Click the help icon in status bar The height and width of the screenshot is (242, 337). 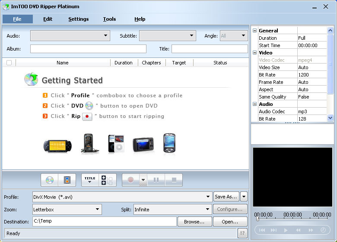point(242,233)
